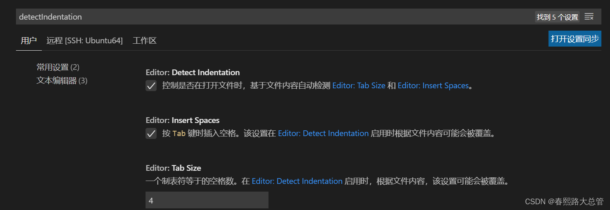Select the Editor: Insert Spaces setting title

182,120
